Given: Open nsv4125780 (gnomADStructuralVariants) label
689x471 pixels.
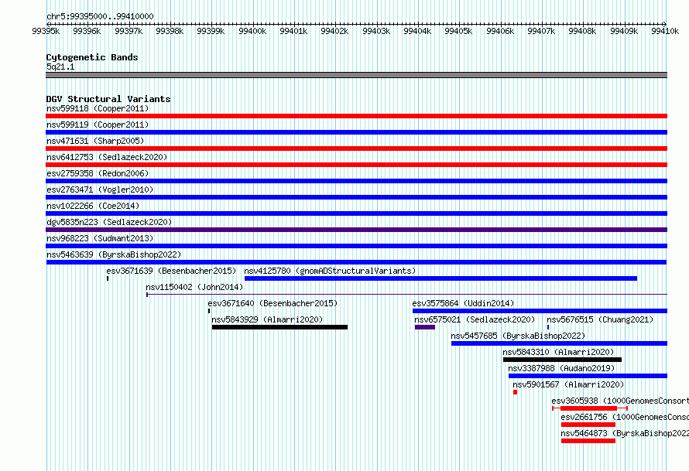Looking at the screenshot, I should point(330,271).
